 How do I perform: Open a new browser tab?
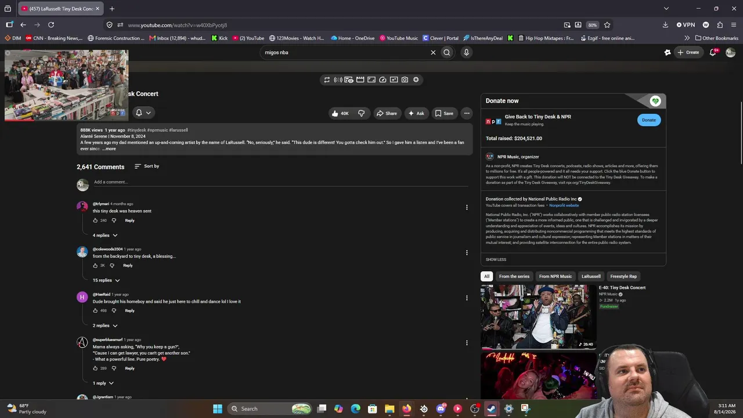coord(112,9)
